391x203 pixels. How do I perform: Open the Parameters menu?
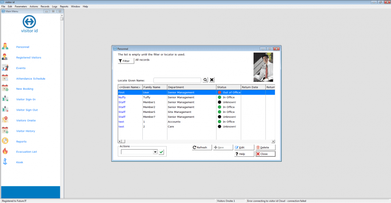click(21, 6)
